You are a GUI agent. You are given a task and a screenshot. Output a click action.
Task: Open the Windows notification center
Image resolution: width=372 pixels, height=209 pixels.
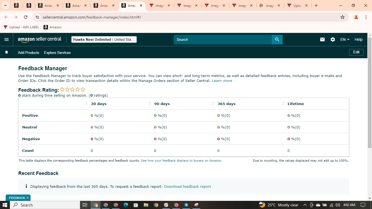coord(363,205)
